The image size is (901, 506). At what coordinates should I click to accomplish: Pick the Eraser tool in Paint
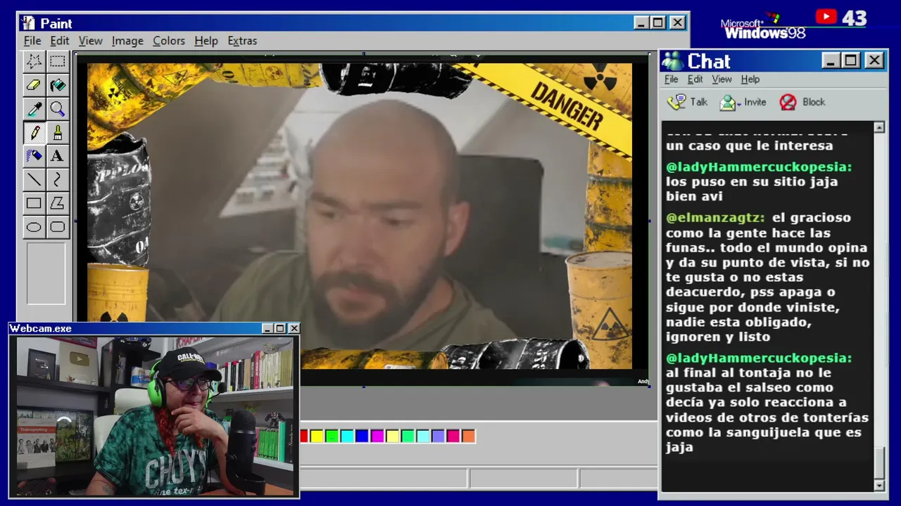(34, 85)
